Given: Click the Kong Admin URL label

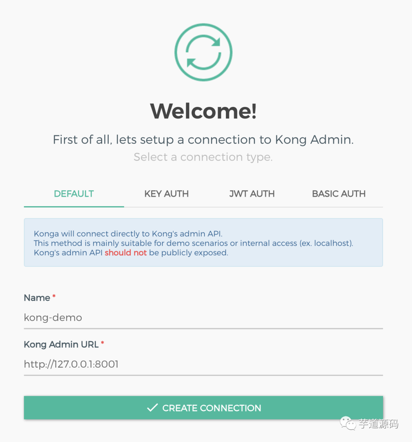Looking at the screenshot, I should tap(61, 344).
